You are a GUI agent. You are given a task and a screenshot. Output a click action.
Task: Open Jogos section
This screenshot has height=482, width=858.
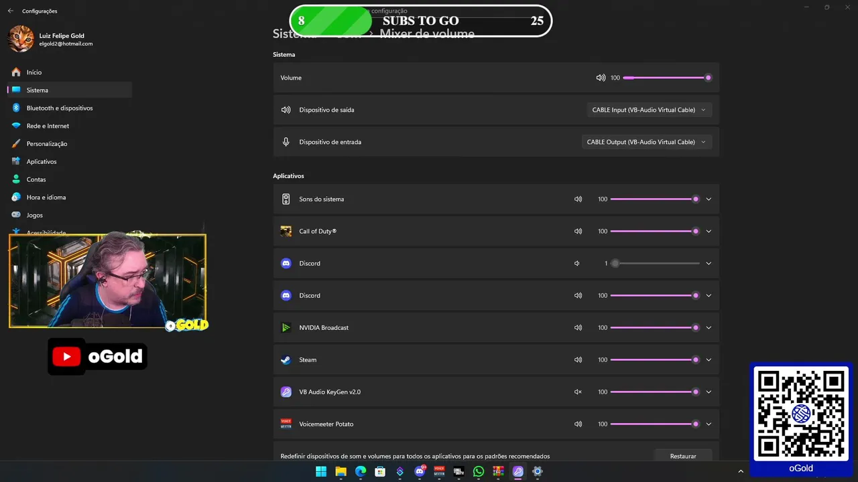[70, 215]
